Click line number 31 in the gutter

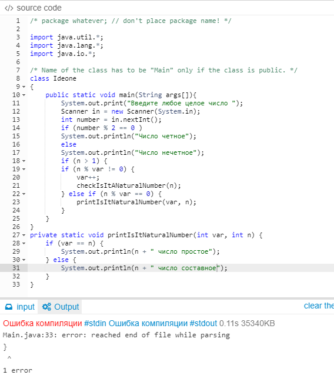[16, 268]
